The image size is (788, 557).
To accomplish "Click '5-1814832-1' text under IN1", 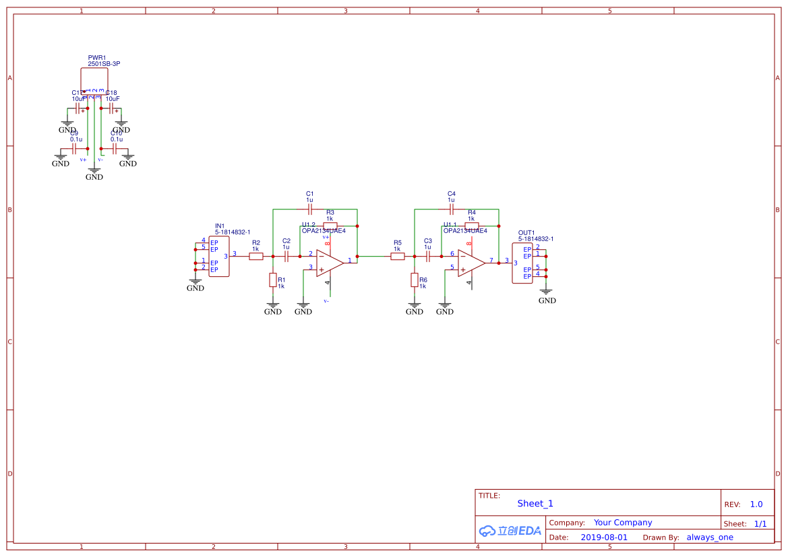I will coord(233,232).
